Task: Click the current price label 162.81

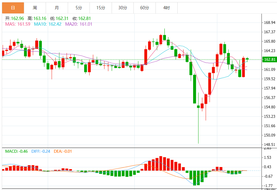Action: coord(270,60)
